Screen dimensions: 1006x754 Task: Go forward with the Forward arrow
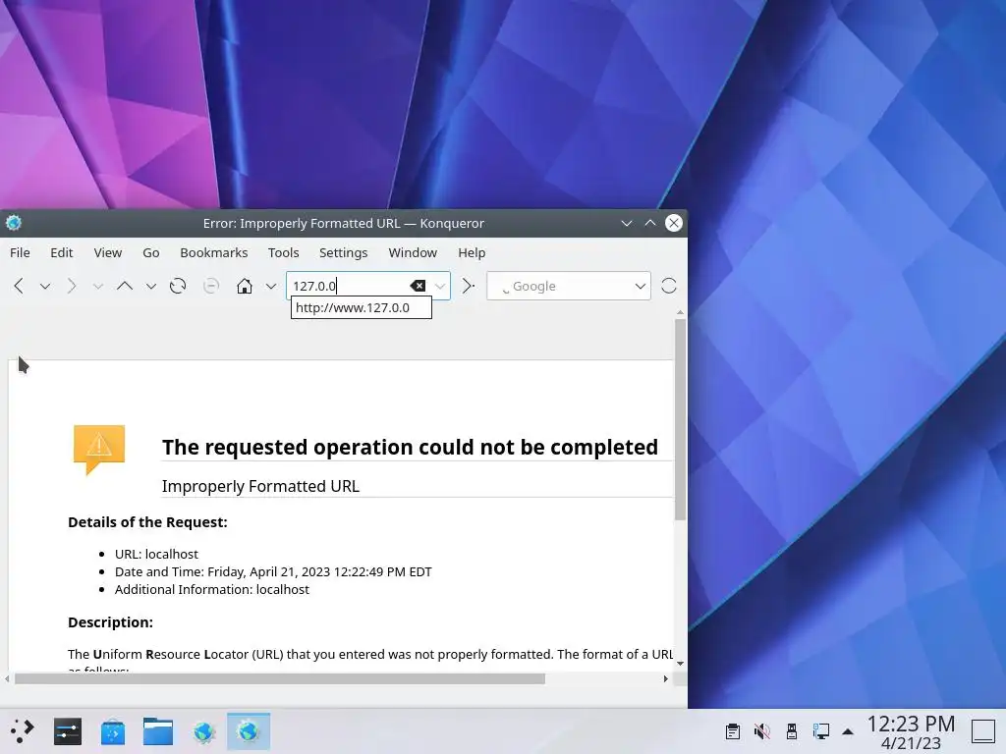coord(71,286)
